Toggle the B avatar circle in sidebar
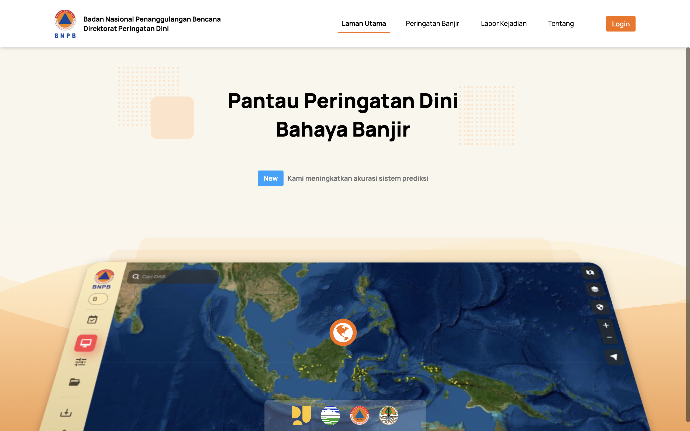Screen dimensions: 690x431 tap(98, 298)
